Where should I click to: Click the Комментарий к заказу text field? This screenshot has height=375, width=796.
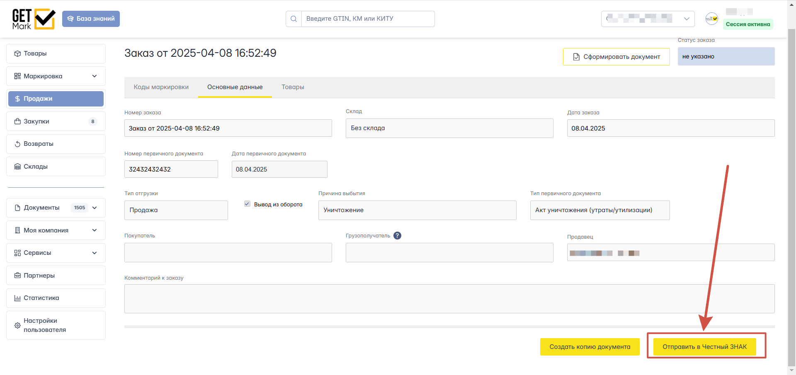point(449,299)
